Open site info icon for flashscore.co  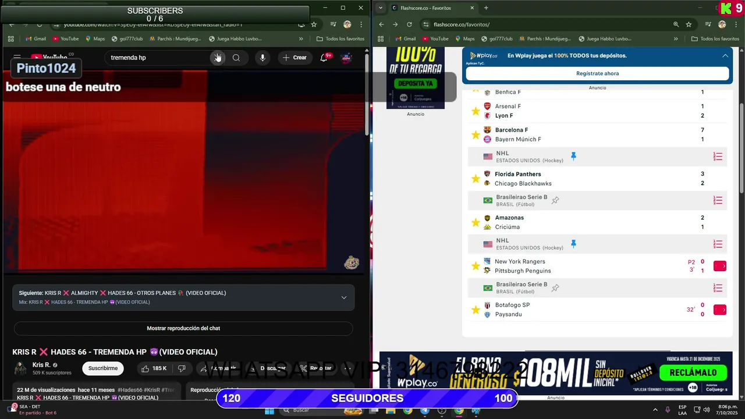pyautogui.click(x=426, y=24)
